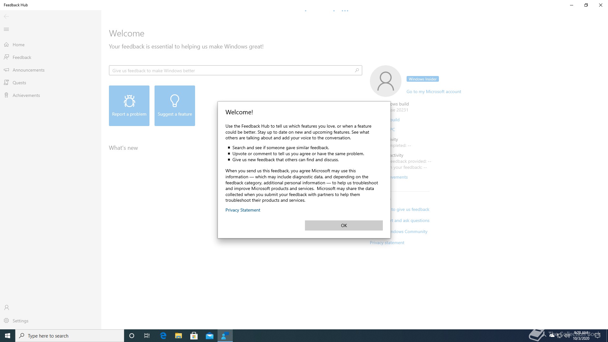This screenshot has width=608, height=342.
Task: Click the account person icon in sidebar
Action: coord(6,307)
